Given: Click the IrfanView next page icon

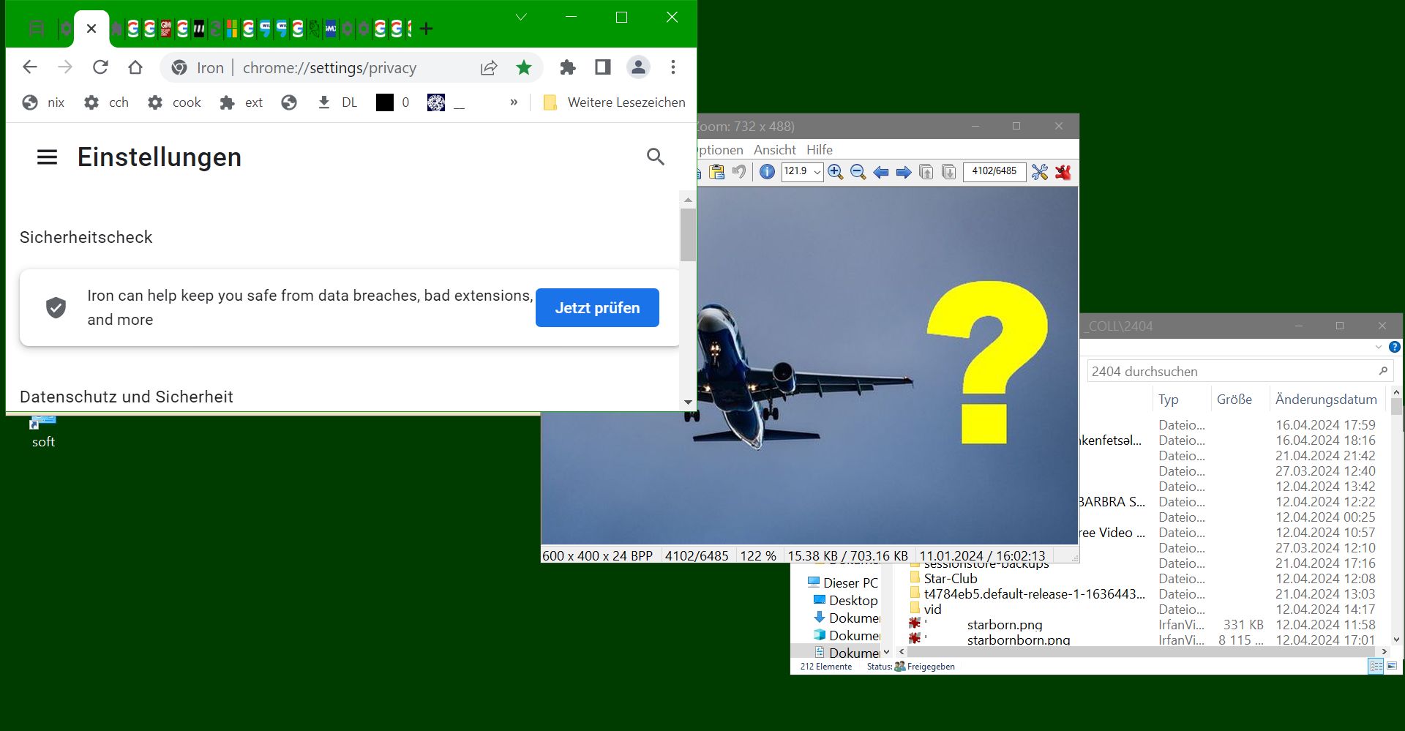Looking at the screenshot, I should pos(949,172).
